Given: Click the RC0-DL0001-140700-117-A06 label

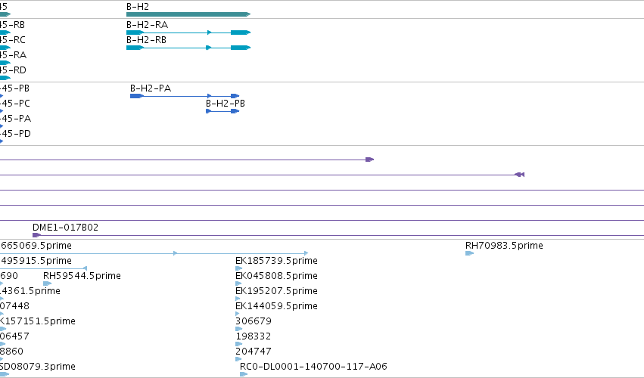Looking at the screenshot, I should 313,367.
